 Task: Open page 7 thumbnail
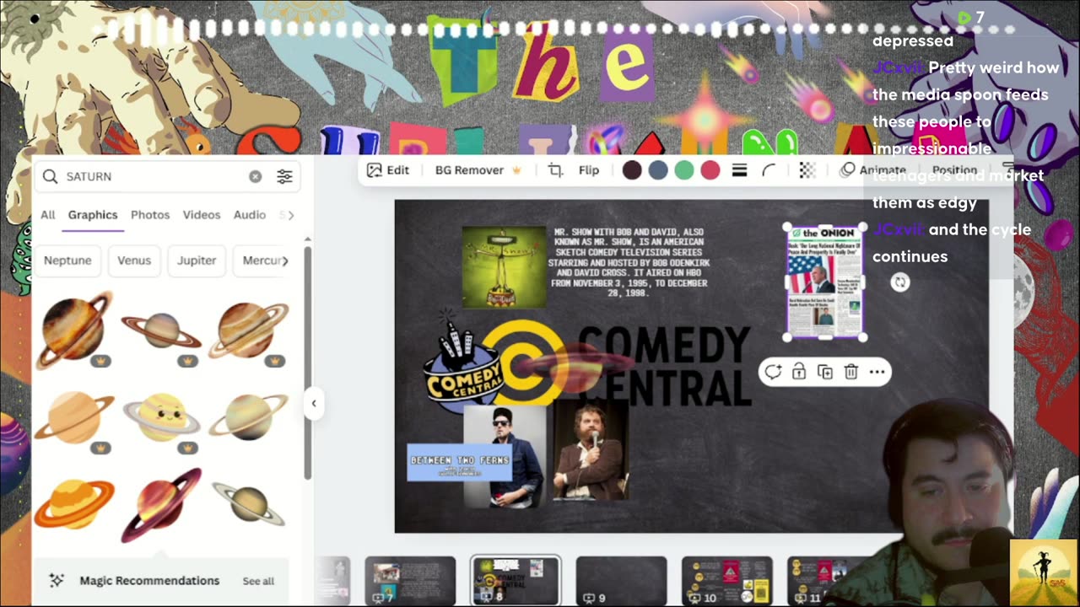point(410,581)
